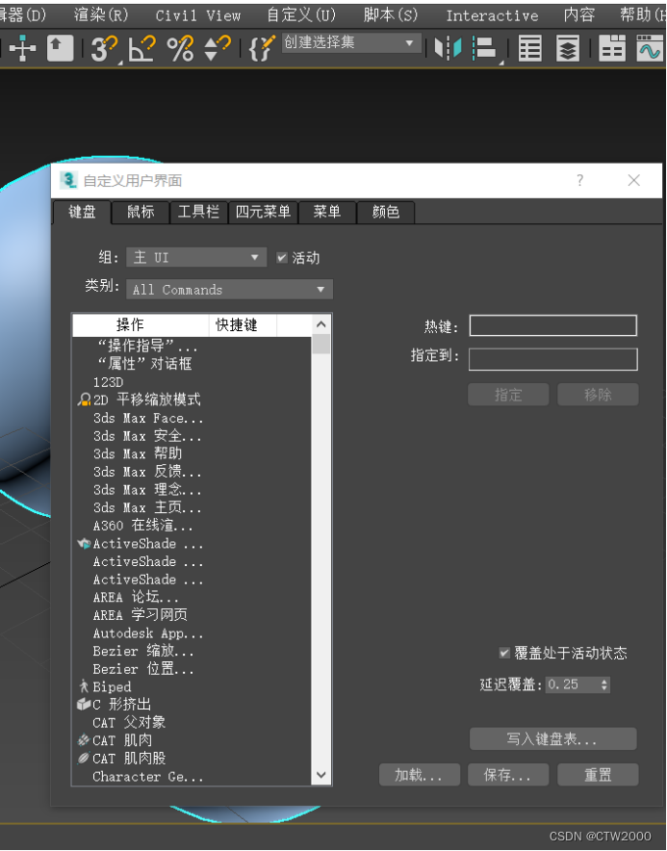The width and height of the screenshot is (667, 851).
Task: Click the 写入键盘表... button
Action: 552,739
